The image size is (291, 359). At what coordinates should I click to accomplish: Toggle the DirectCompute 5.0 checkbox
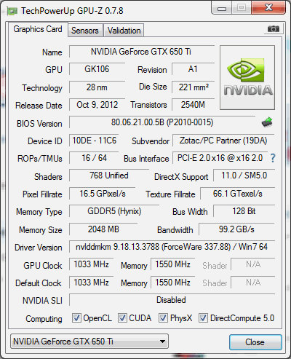coord(203,317)
